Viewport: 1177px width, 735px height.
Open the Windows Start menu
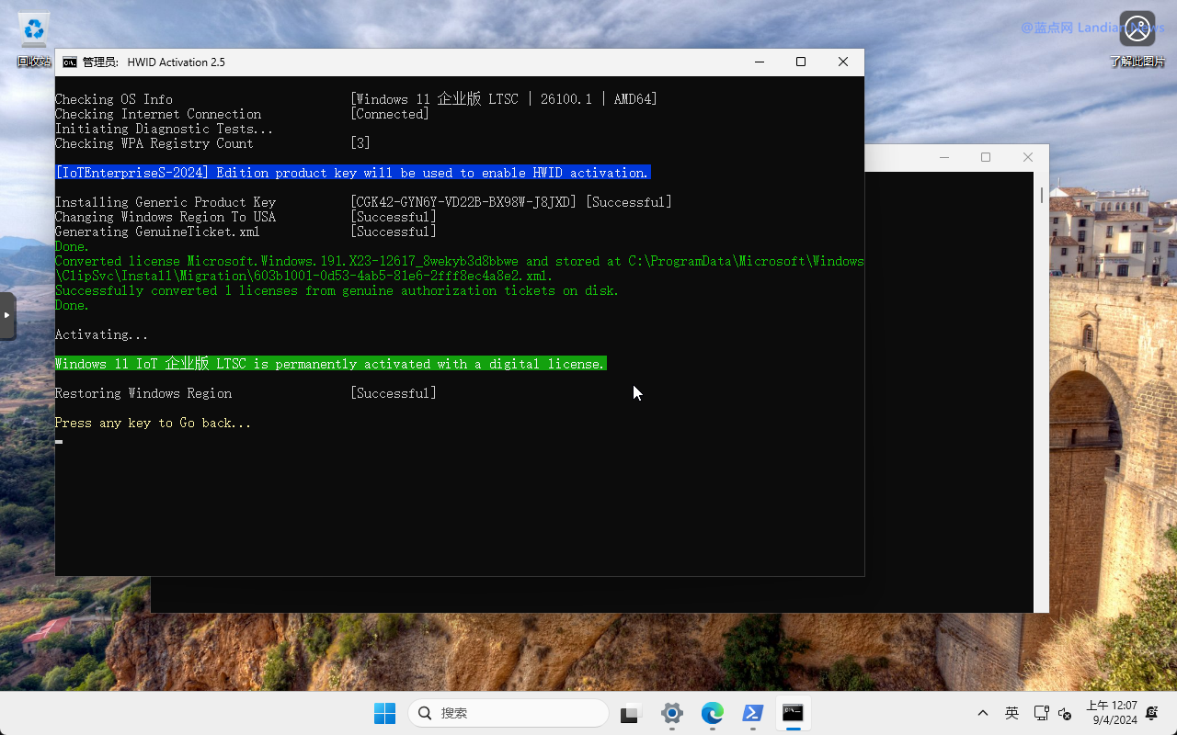pos(384,713)
